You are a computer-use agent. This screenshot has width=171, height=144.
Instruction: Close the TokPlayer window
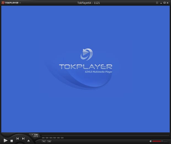point(168,3)
